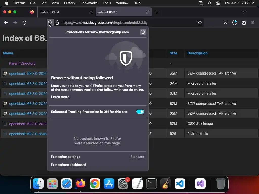Click the menu bar clock Thu Jun 1
Viewport: 259px width, 194px height.
pos(239,3)
